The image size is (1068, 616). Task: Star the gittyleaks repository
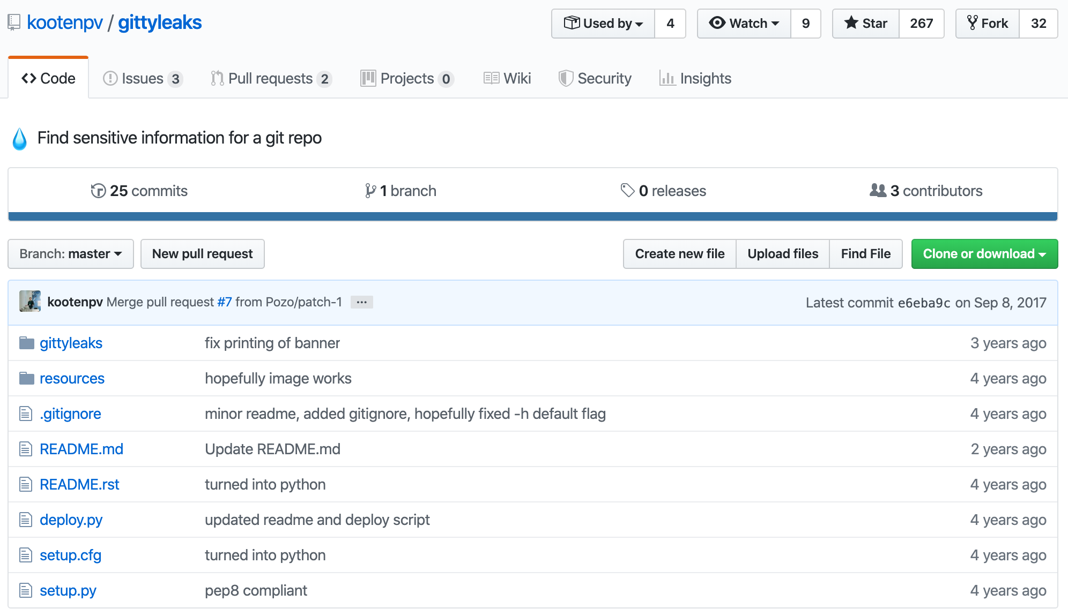pos(866,24)
